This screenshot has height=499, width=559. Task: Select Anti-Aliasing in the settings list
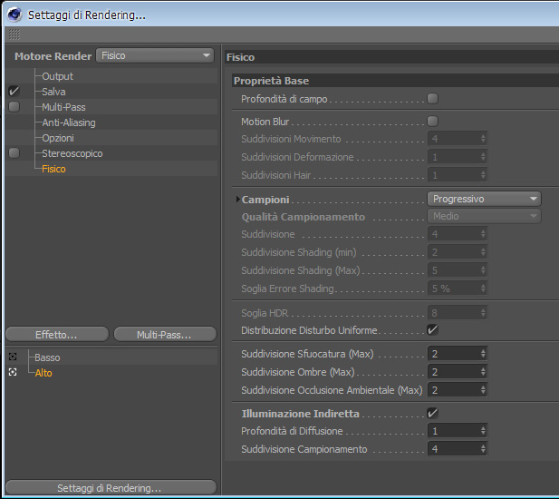[69, 122]
